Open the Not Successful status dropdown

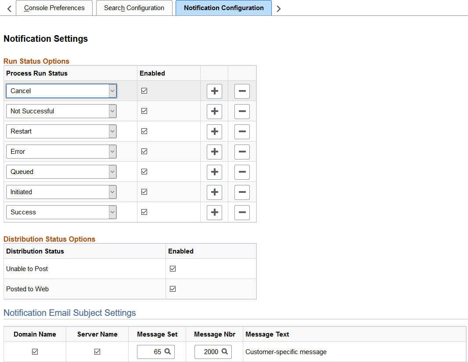coord(112,111)
